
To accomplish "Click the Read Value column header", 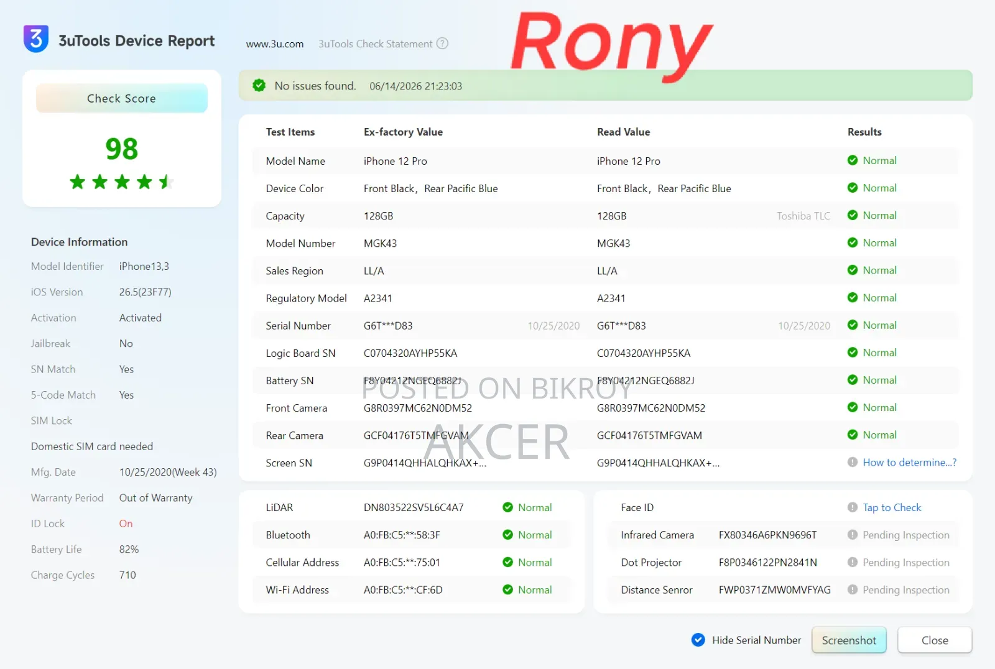I will click(623, 132).
